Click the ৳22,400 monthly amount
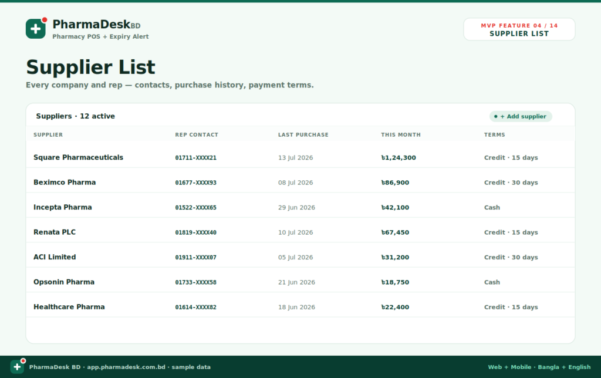This screenshot has height=378, width=601. click(x=395, y=307)
